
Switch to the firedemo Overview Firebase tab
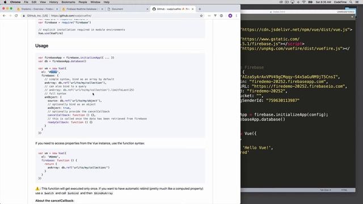click(37, 9)
